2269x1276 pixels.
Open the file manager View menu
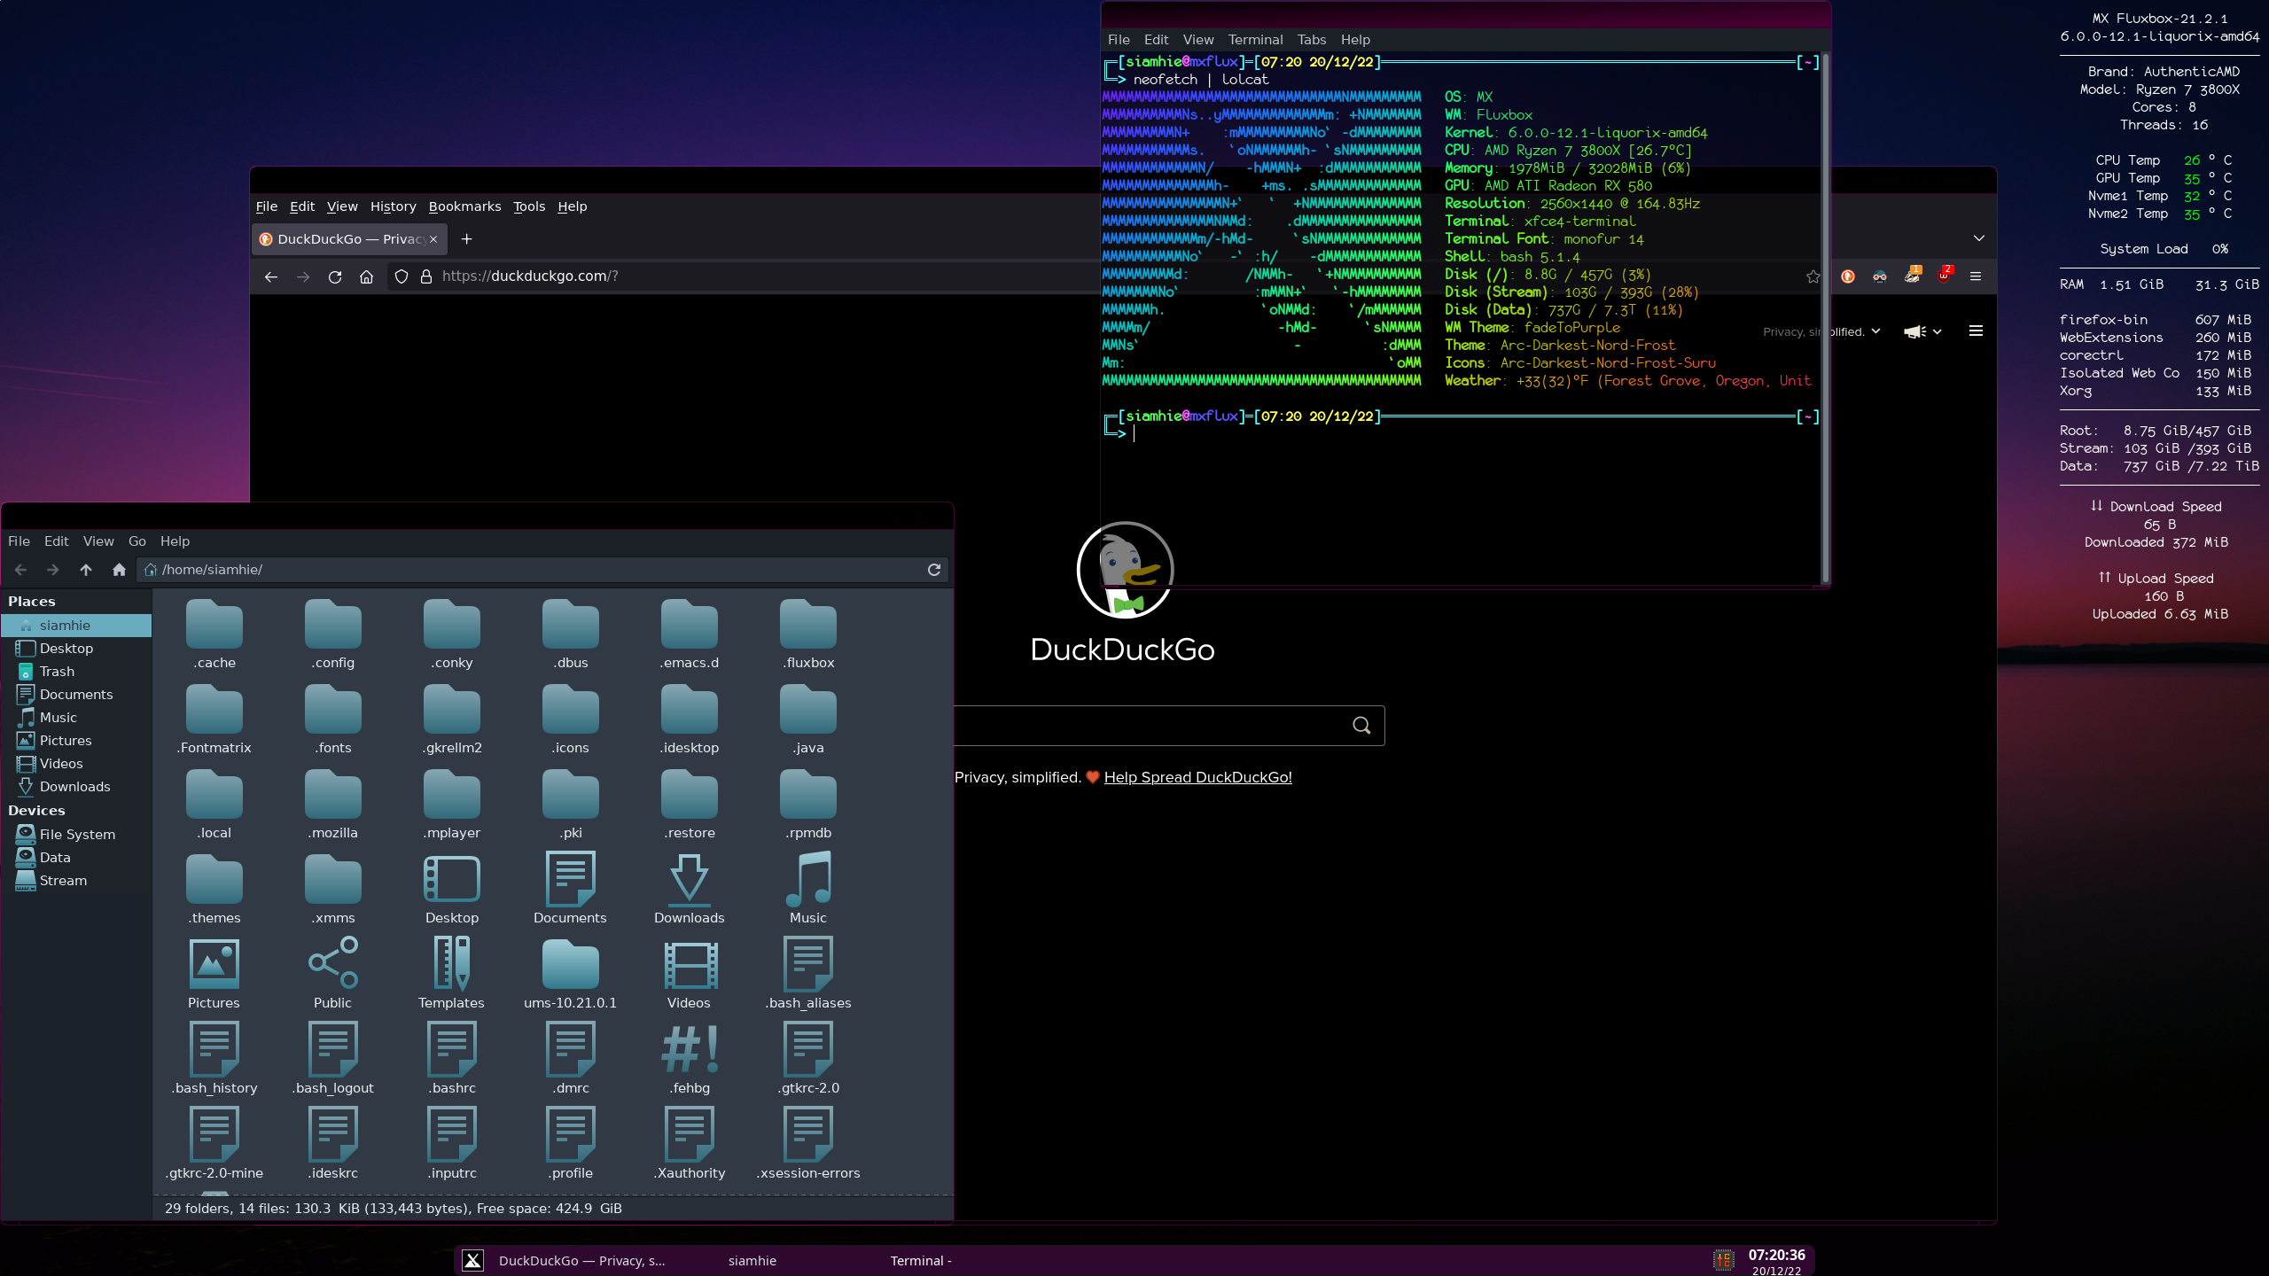tap(98, 541)
